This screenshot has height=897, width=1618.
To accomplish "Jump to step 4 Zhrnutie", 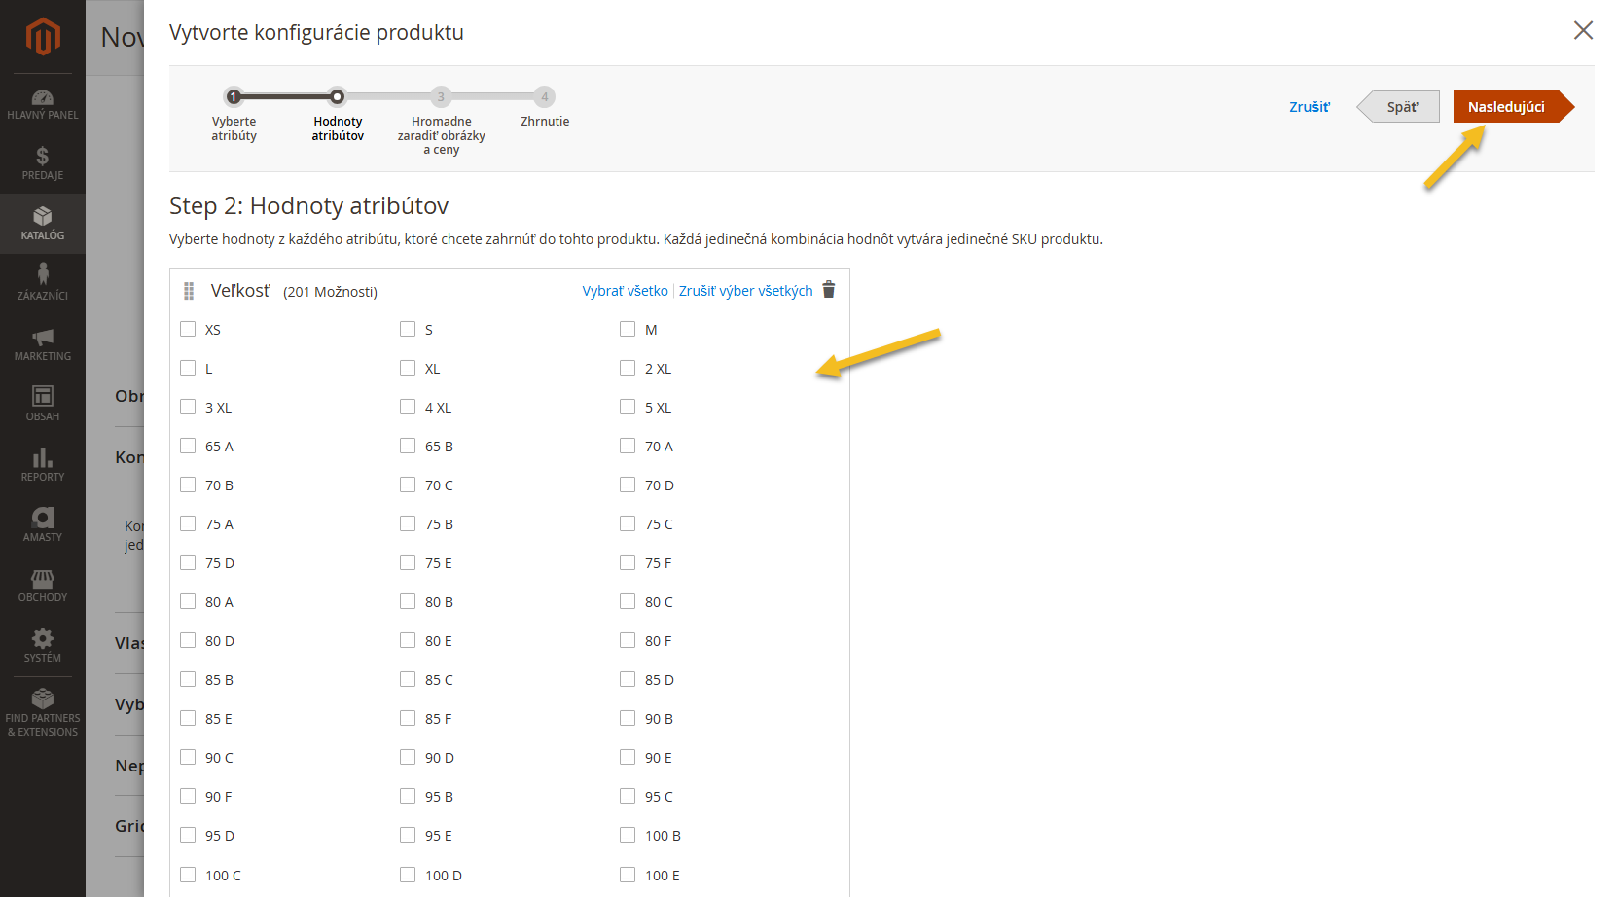I will tap(545, 97).
